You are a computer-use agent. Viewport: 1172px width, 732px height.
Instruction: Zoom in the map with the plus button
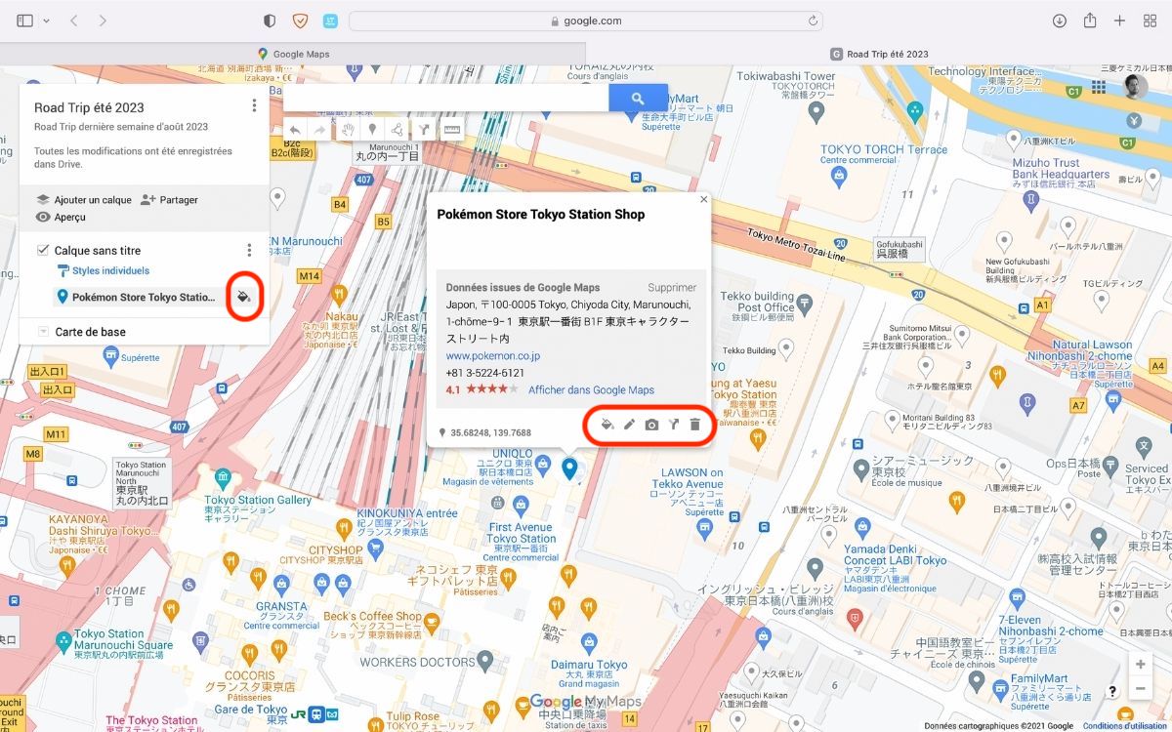tap(1140, 664)
